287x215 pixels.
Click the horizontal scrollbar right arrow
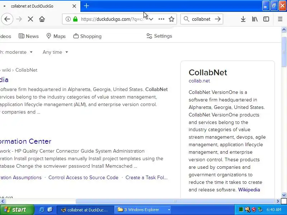tap(278, 201)
